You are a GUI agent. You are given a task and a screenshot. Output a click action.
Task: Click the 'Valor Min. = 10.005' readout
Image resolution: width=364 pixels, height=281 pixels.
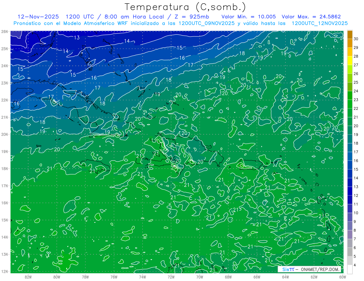[x=249, y=17]
